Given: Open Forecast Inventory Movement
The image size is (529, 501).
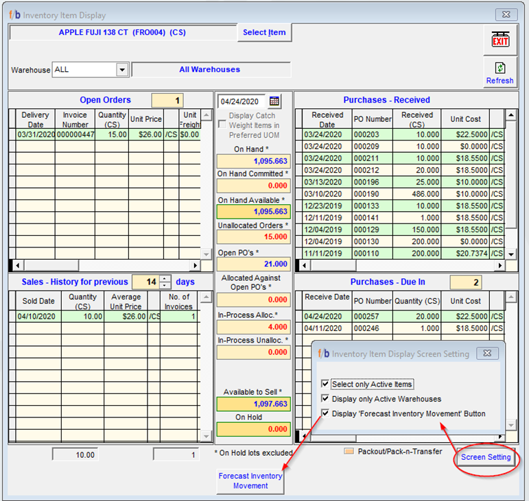Looking at the screenshot, I should click(250, 480).
